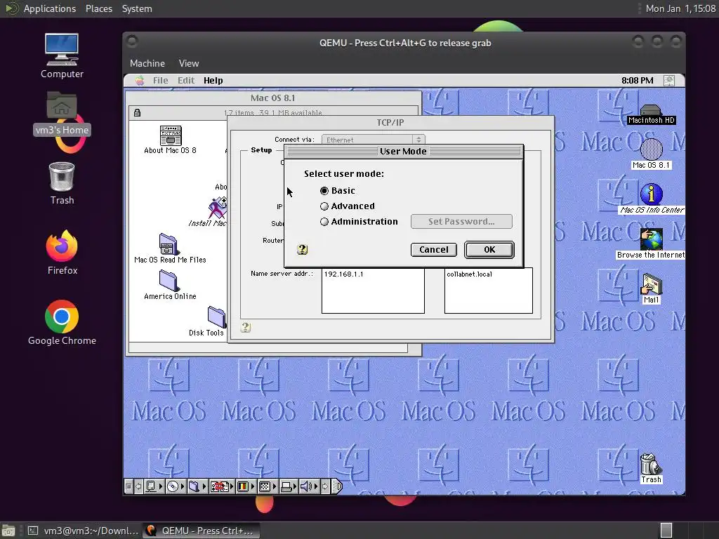Open the red network connection Control Strip module
The image size is (719, 539).
pos(222,486)
